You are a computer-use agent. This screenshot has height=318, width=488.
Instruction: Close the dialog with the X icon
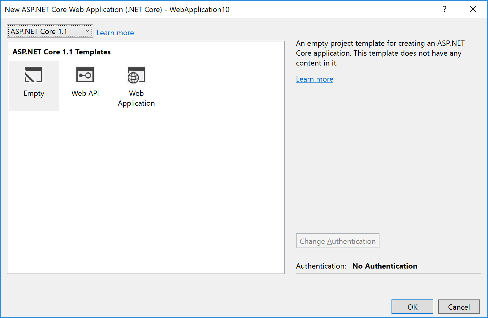pos(473,9)
